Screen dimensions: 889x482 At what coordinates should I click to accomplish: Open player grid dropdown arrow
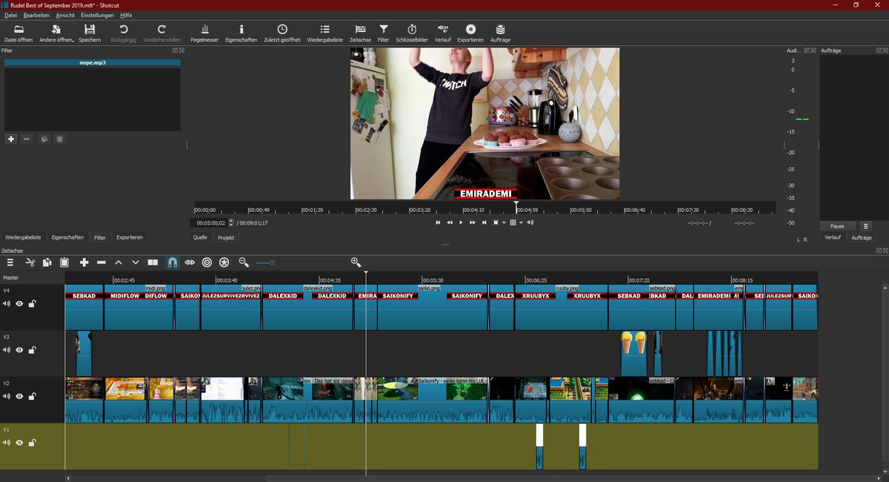point(521,222)
